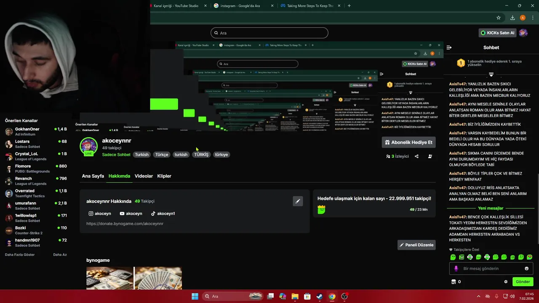This screenshot has width=539, height=303.
Task: Collapse chat with Sohbet panel toggle icon
Action: click(449, 48)
